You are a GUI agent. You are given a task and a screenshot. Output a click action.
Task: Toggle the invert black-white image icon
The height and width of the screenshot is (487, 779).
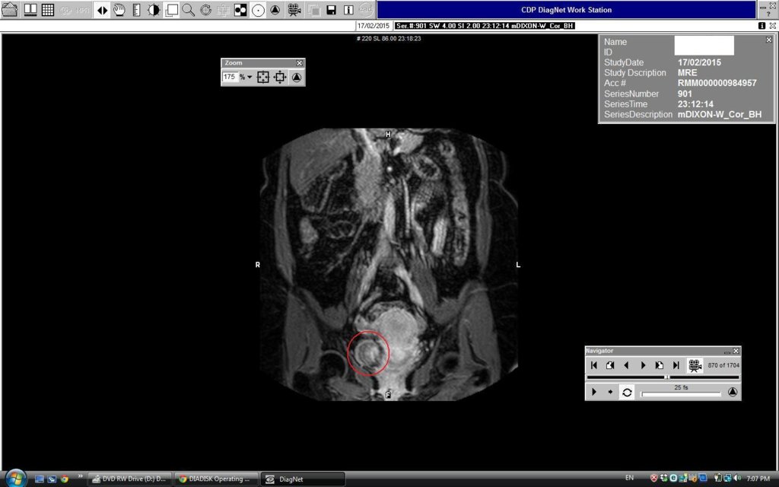(240, 10)
